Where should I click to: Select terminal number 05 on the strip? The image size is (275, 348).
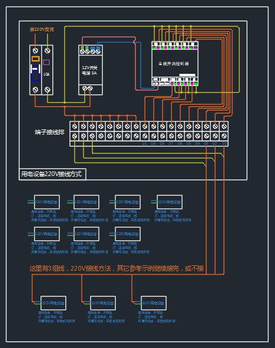(189, 144)
